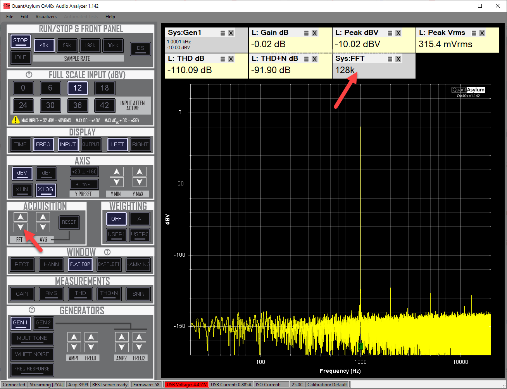Image resolution: width=507 pixels, height=389 pixels.
Task: Open menu icon on L: Peak Vrms tile
Action: click(x=474, y=33)
